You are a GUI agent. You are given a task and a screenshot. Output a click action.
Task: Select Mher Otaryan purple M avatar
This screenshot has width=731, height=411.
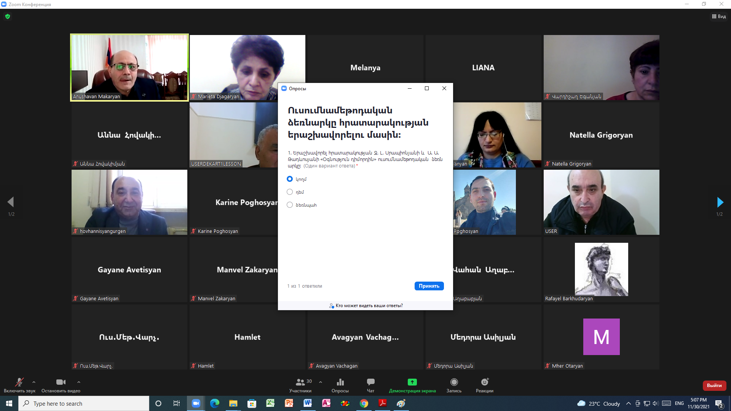[601, 337]
